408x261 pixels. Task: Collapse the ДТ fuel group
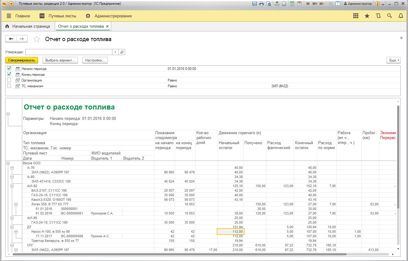coord(12,227)
